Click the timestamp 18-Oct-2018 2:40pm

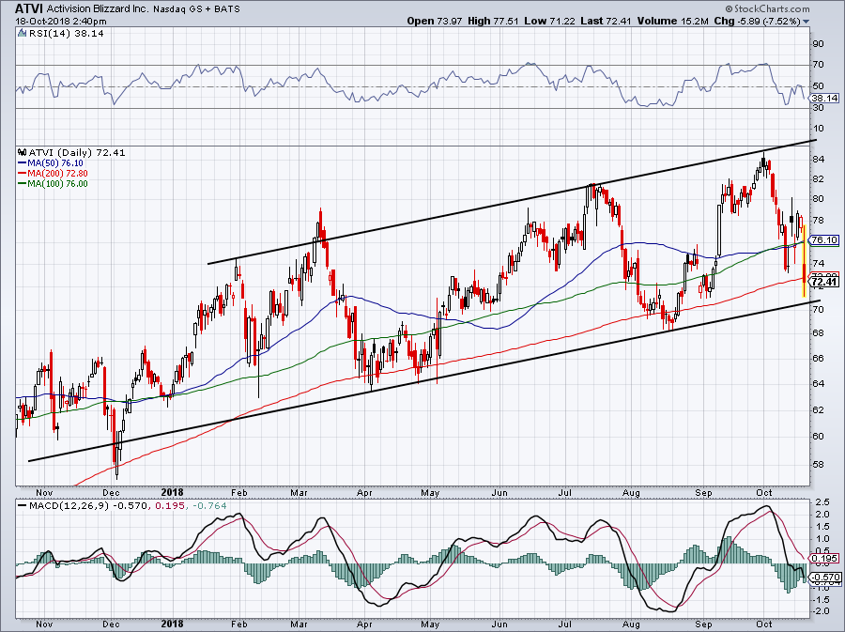click(61, 22)
